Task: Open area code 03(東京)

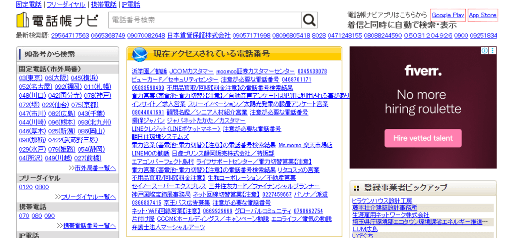Action: (31, 78)
